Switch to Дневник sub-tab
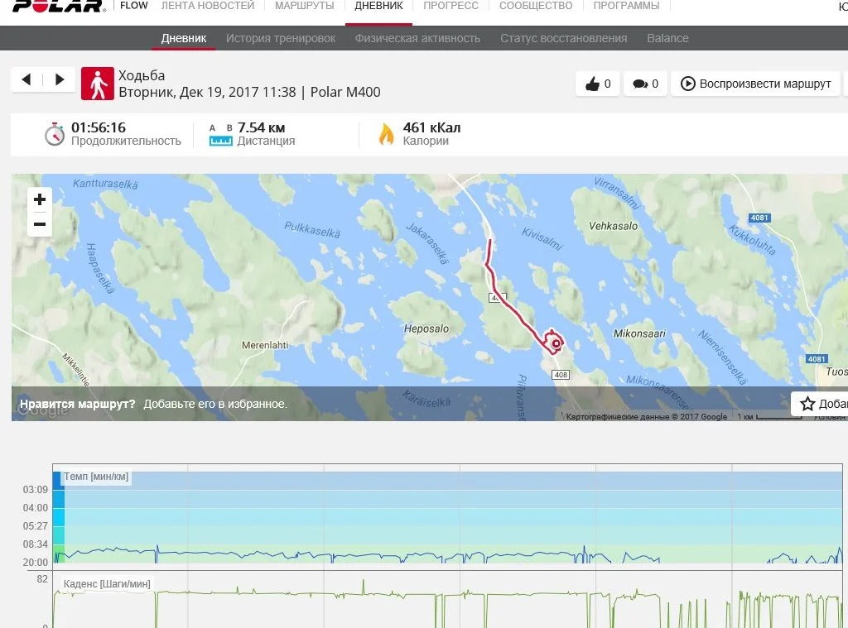848x628 pixels. (183, 38)
